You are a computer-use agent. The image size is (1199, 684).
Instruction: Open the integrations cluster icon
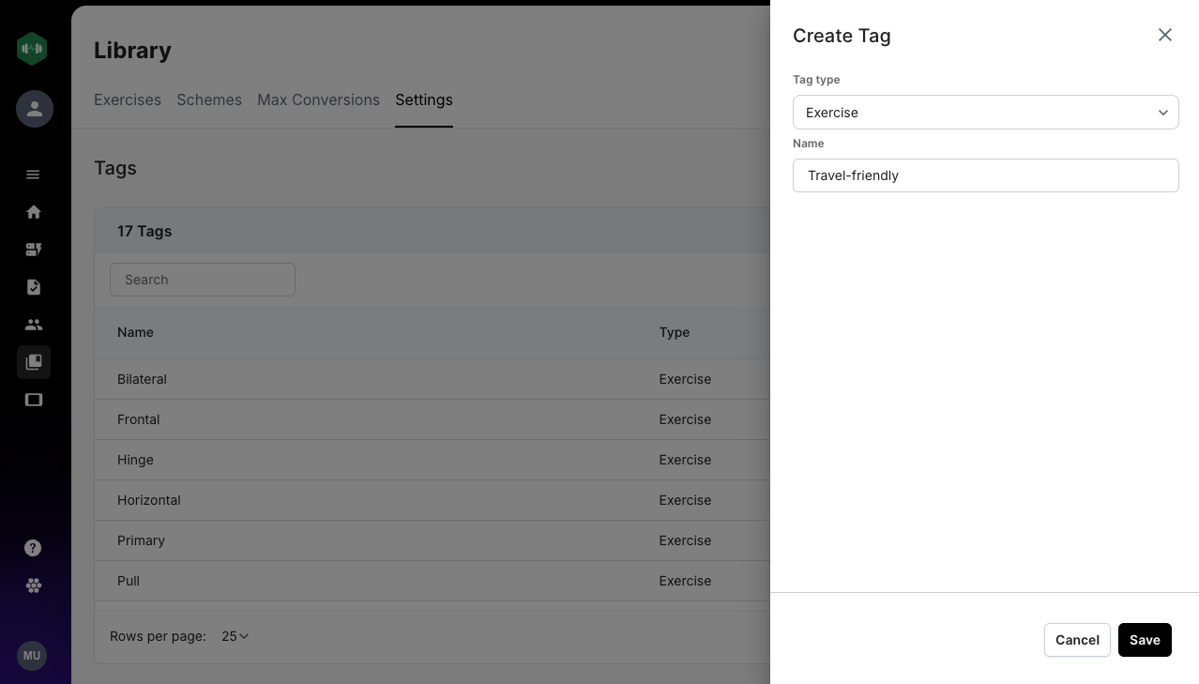(34, 585)
